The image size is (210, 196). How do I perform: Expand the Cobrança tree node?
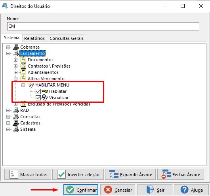[x=8, y=47]
